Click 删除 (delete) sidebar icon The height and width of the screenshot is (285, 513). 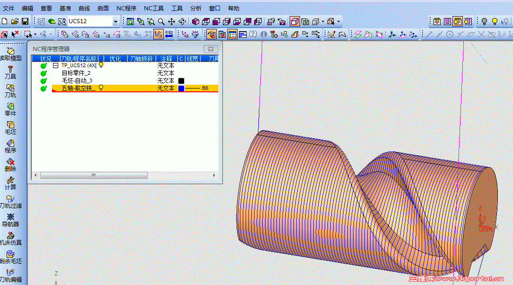click(10, 165)
